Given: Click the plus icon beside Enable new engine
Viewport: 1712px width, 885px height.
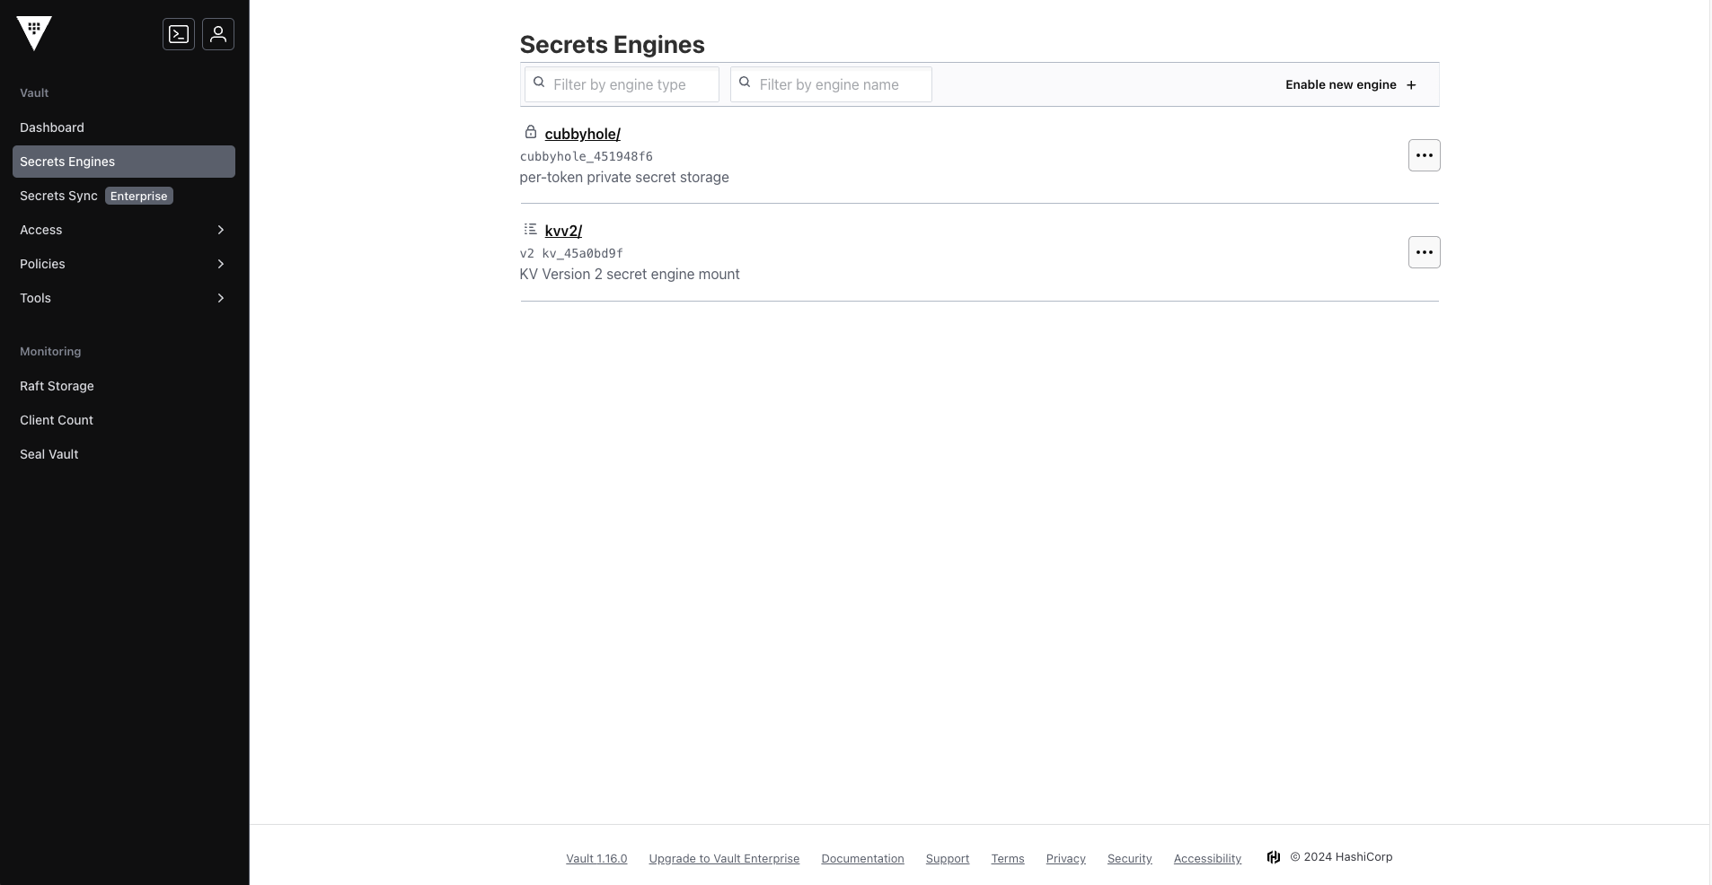Looking at the screenshot, I should [x=1411, y=85].
